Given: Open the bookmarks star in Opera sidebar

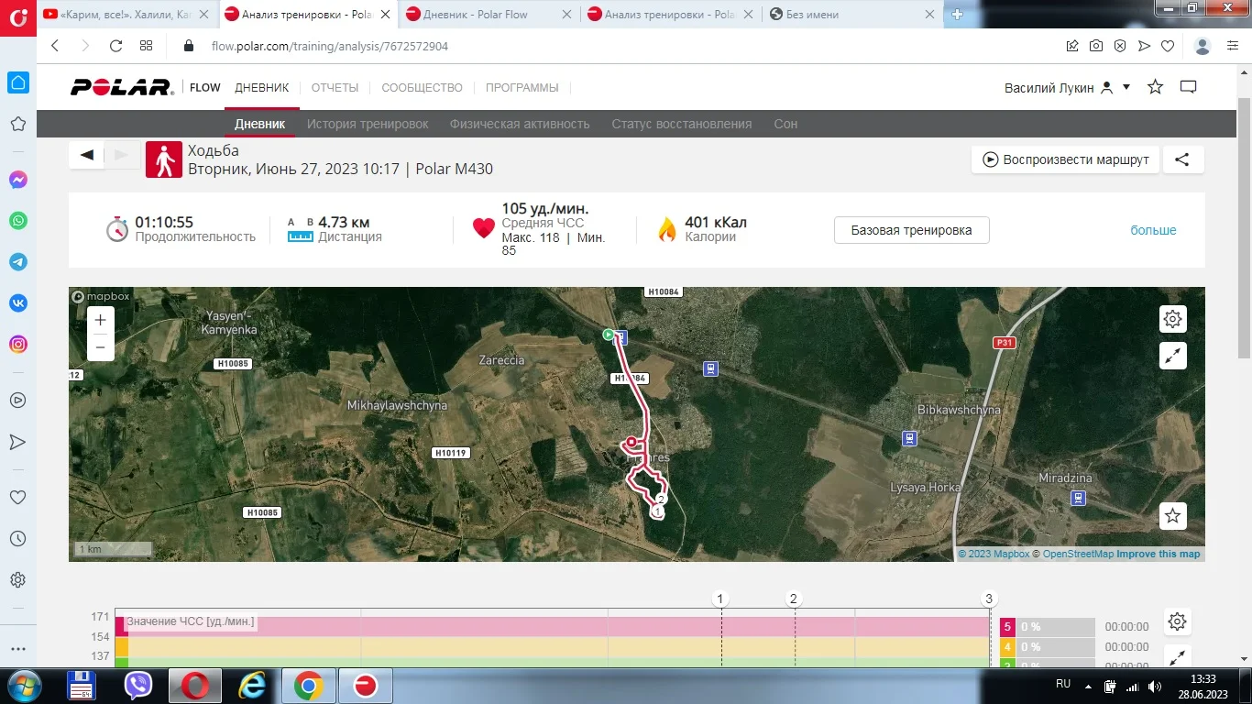Looking at the screenshot, I should pos(18,124).
